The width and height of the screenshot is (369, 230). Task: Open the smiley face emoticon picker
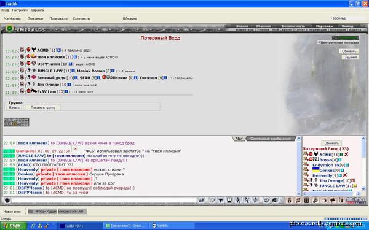[266, 201]
